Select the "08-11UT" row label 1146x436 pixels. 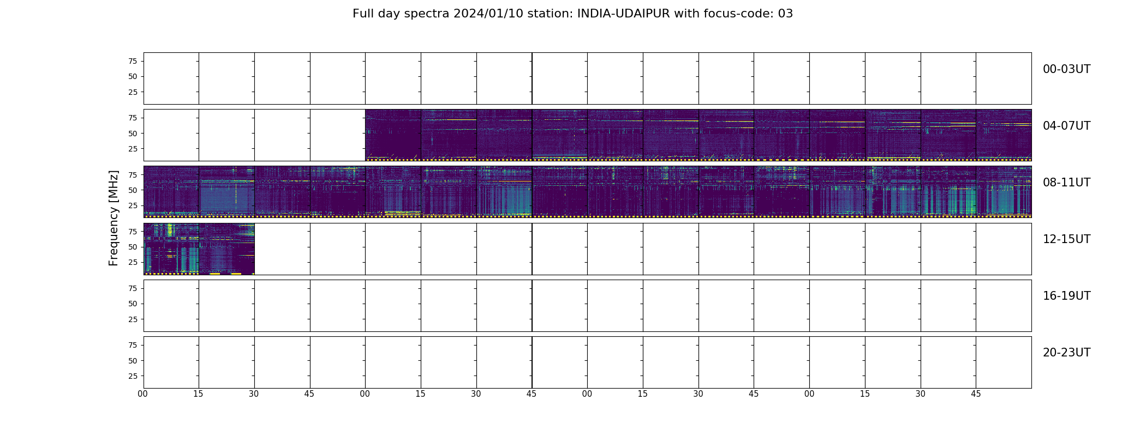point(1066,183)
